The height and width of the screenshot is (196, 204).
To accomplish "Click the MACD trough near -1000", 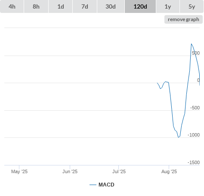I will tap(178, 137).
